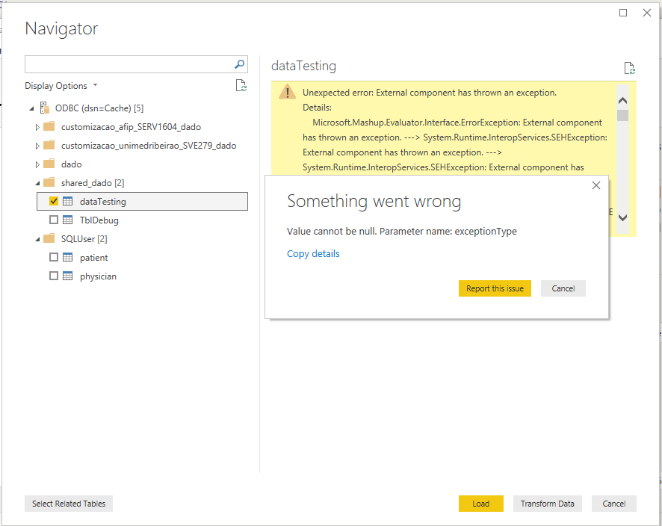Open the Display Options dropdown

[x=61, y=86]
